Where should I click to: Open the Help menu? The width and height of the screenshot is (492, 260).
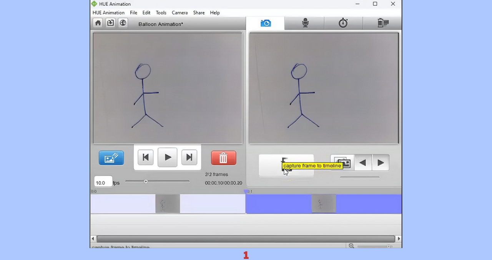pyautogui.click(x=215, y=13)
